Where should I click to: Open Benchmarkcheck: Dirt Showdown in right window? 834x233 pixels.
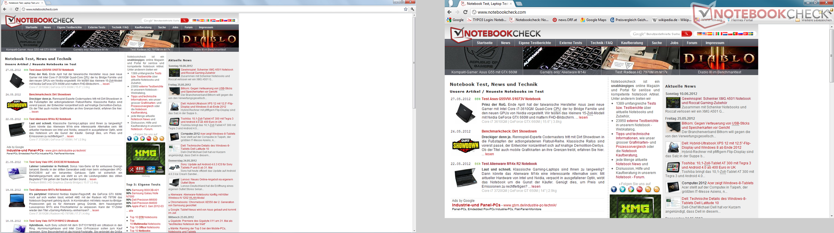pos(509,131)
